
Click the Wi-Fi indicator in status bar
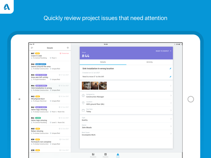[34, 44]
